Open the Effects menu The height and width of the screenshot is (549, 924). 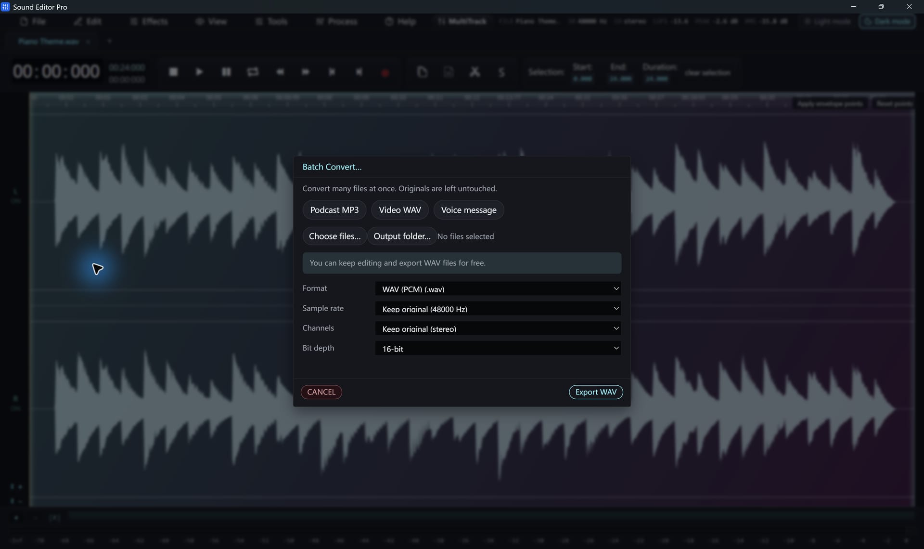click(149, 22)
